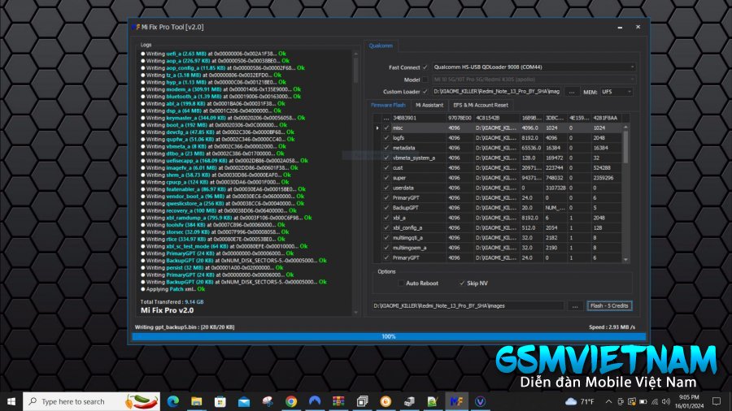Viewport: 732px width, 411px height.
Task: Select the xbl_a partition name cell
Action: [x=418, y=218]
